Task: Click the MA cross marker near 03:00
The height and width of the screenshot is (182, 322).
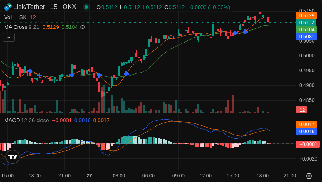Action: click(126, 74)
